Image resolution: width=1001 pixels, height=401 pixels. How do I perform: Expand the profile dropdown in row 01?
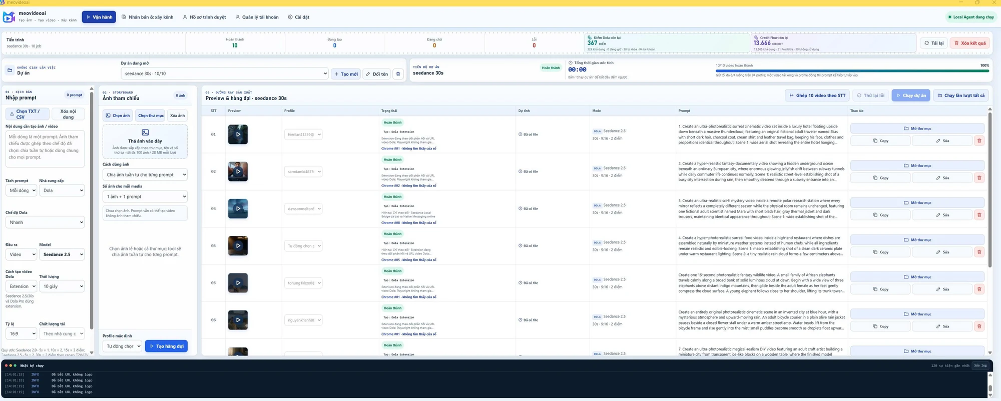click(x=303, y=134)
